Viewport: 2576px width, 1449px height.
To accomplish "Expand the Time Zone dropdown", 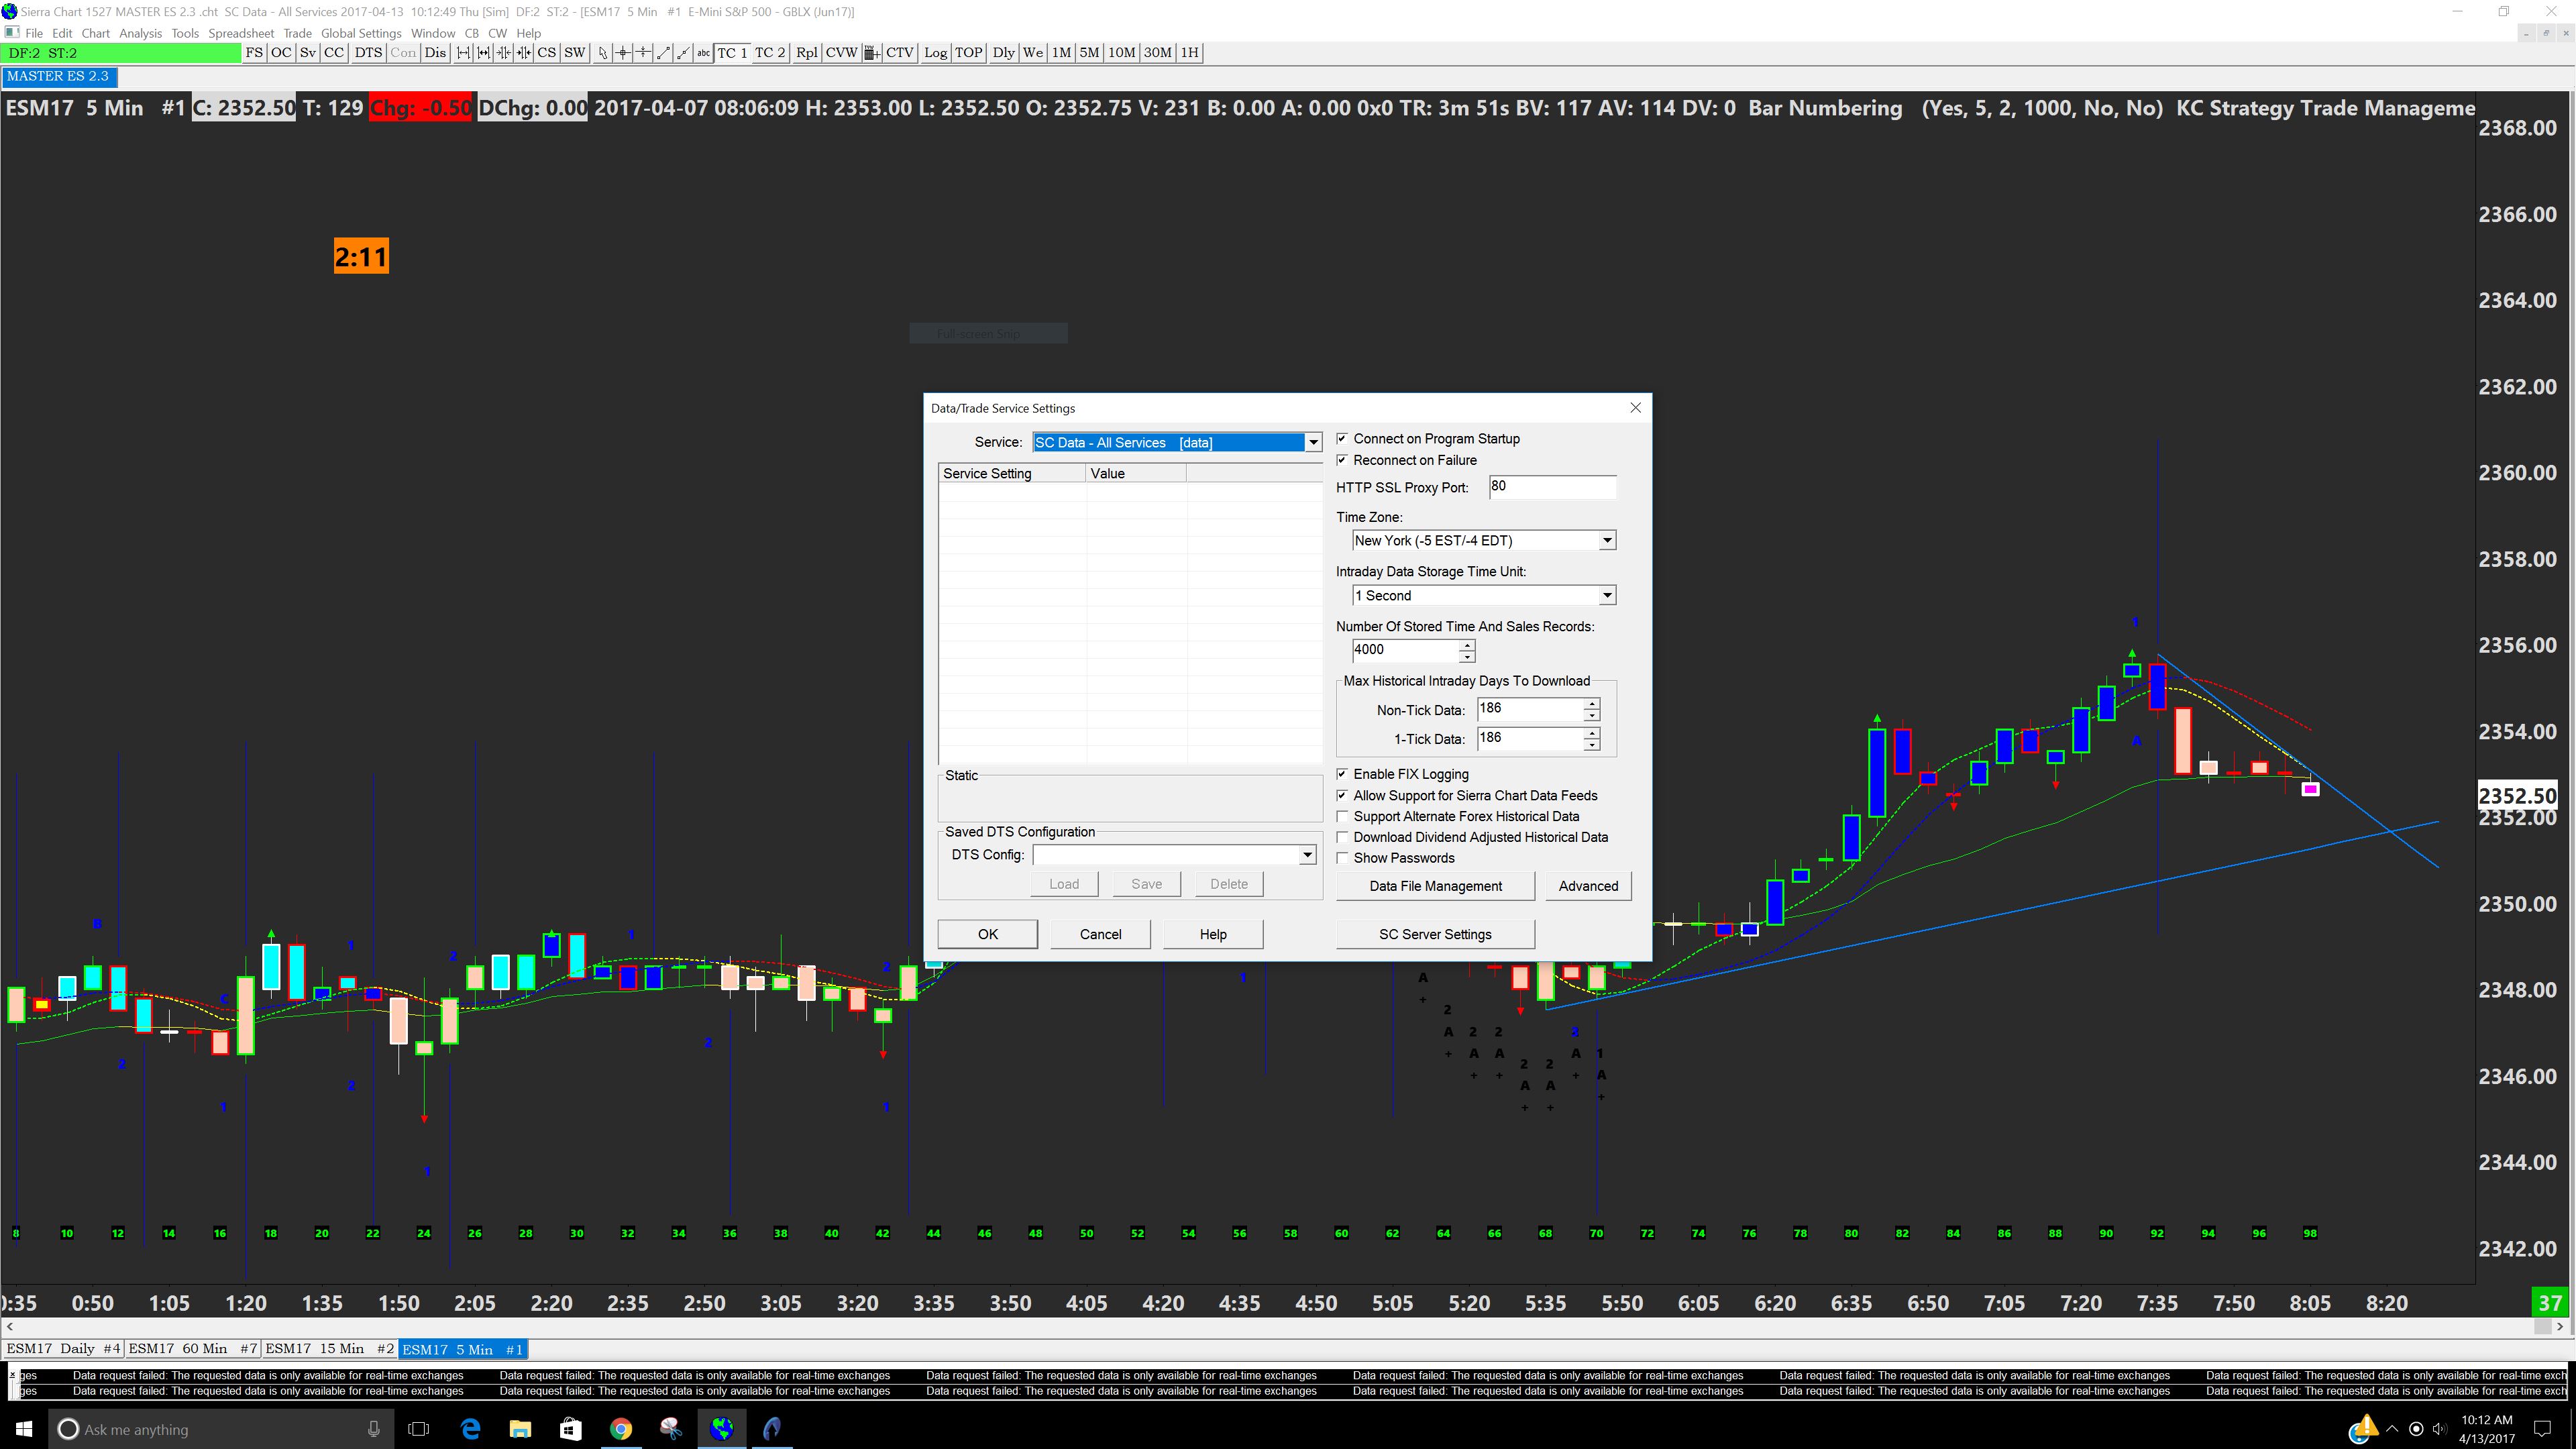I will [x=1607, y=541].
